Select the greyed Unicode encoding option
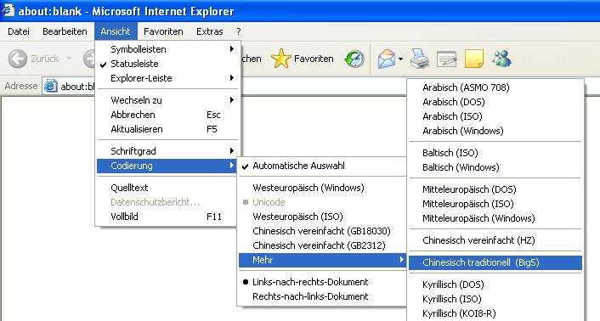 (321, 202)
